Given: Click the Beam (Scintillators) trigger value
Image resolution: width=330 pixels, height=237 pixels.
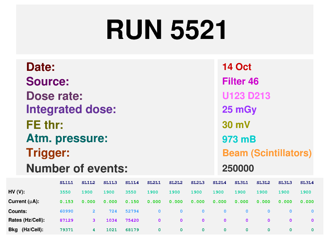Looking at the screenshot, I should tap(267, 153).
